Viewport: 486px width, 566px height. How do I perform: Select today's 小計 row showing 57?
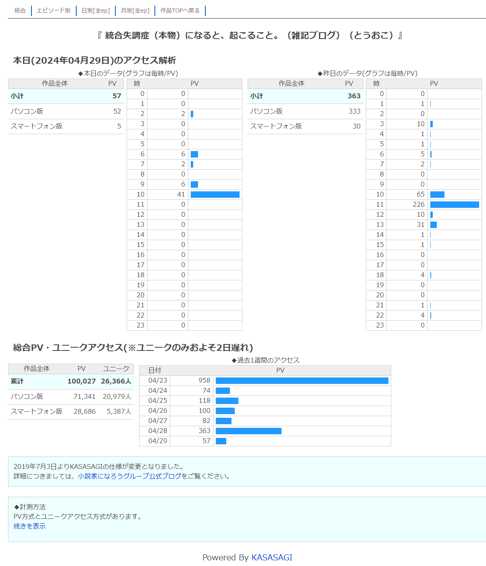[66, 96]
